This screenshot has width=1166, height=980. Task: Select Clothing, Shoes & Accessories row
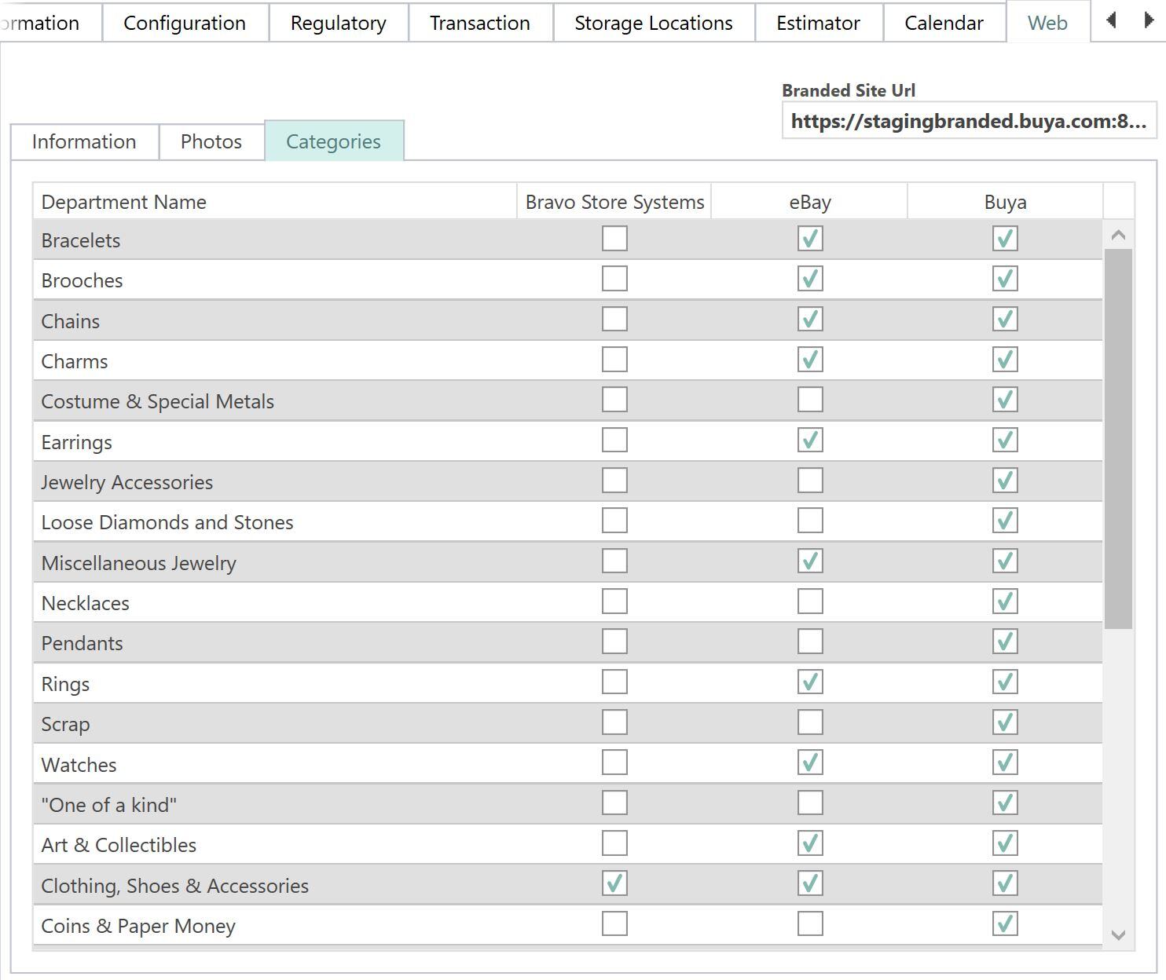[x=567, y=886]
